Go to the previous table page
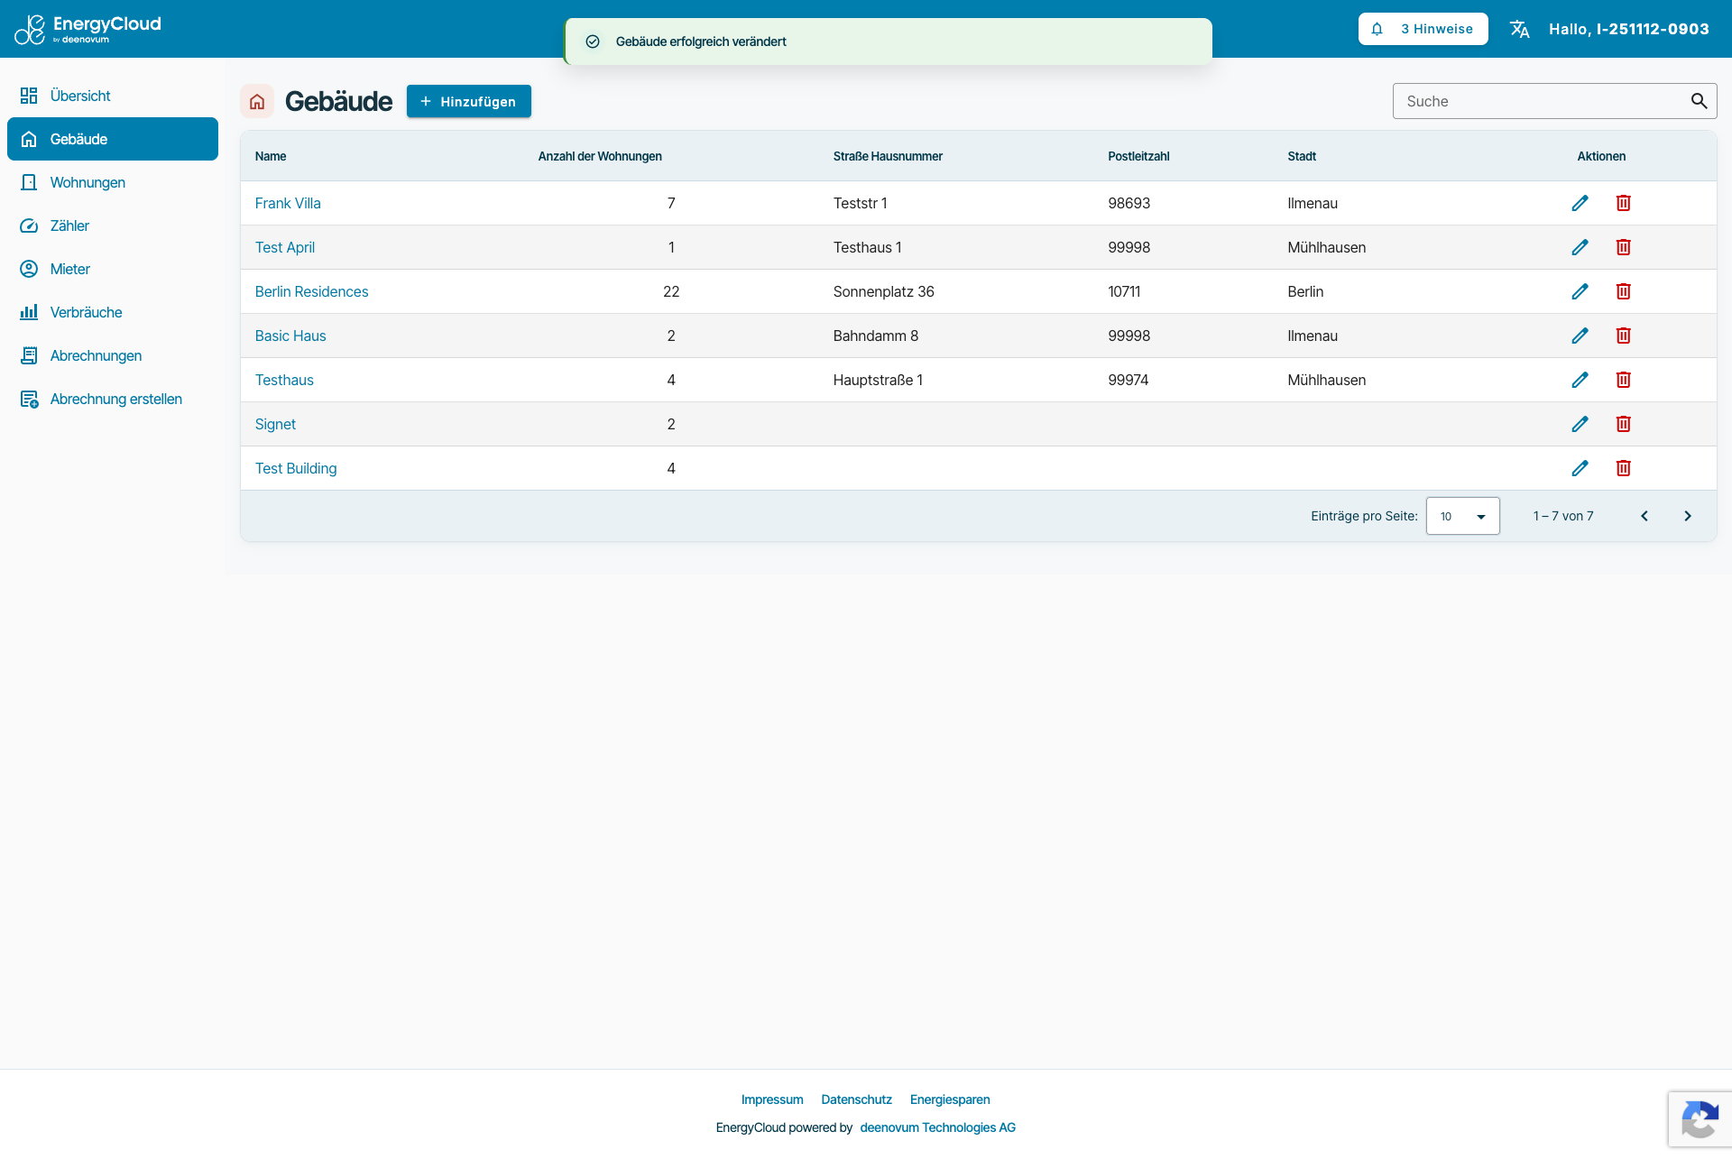 coord(1644,516)
